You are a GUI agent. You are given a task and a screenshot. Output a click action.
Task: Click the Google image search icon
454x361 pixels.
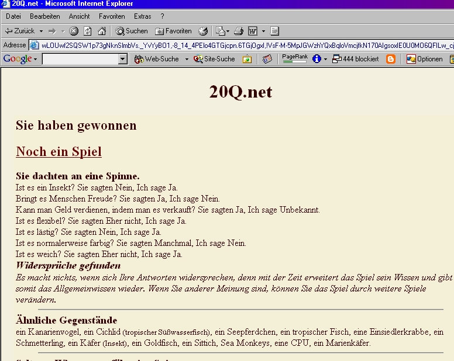click(247, 59)
